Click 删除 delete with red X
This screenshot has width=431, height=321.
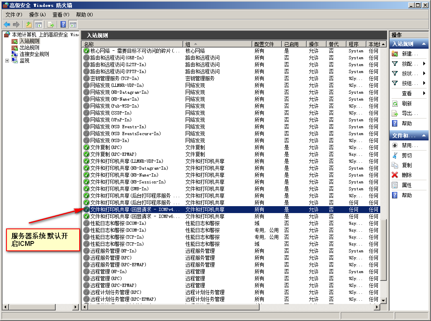(x=407, y=175)
